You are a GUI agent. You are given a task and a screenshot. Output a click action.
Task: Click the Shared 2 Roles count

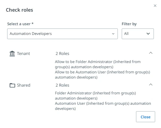pyautogui.click(x=62, y=85)
